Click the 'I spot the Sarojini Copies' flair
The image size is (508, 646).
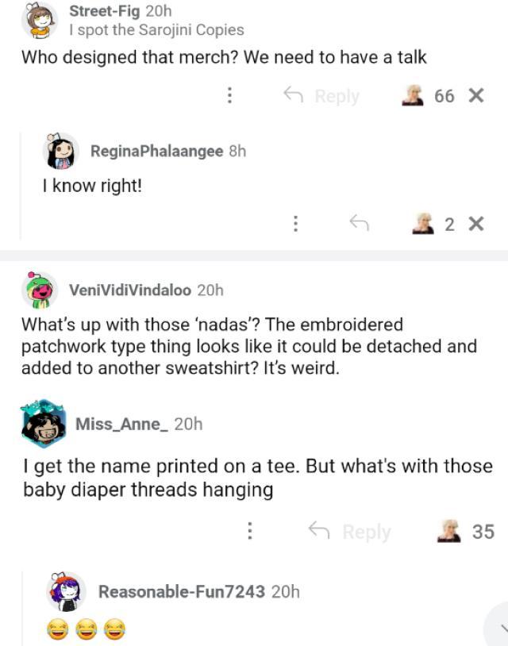(156, 30)
